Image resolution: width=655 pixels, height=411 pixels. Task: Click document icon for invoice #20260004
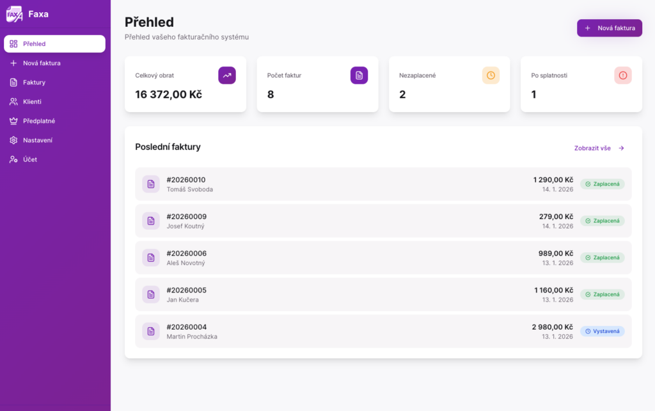(x=151, y=332)
